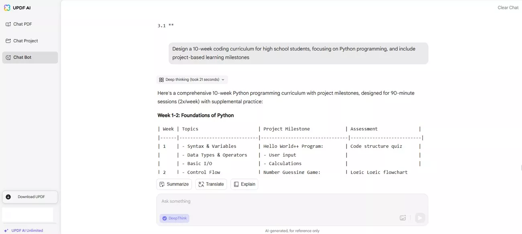The height and width of the screenshot is (234, 522).
Task: Click the Summarize quick action
Action: pyautogui.click(x=174, y=184)
